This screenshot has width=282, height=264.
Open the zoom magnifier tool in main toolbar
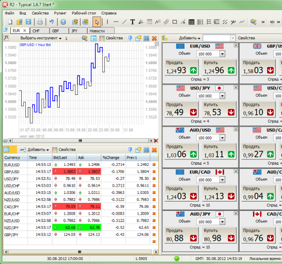(253, 22)
